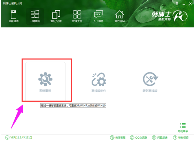Select the 一键装机 one-click install tab
The height and width of the screenshot is (141, 194).
(35, 16)
